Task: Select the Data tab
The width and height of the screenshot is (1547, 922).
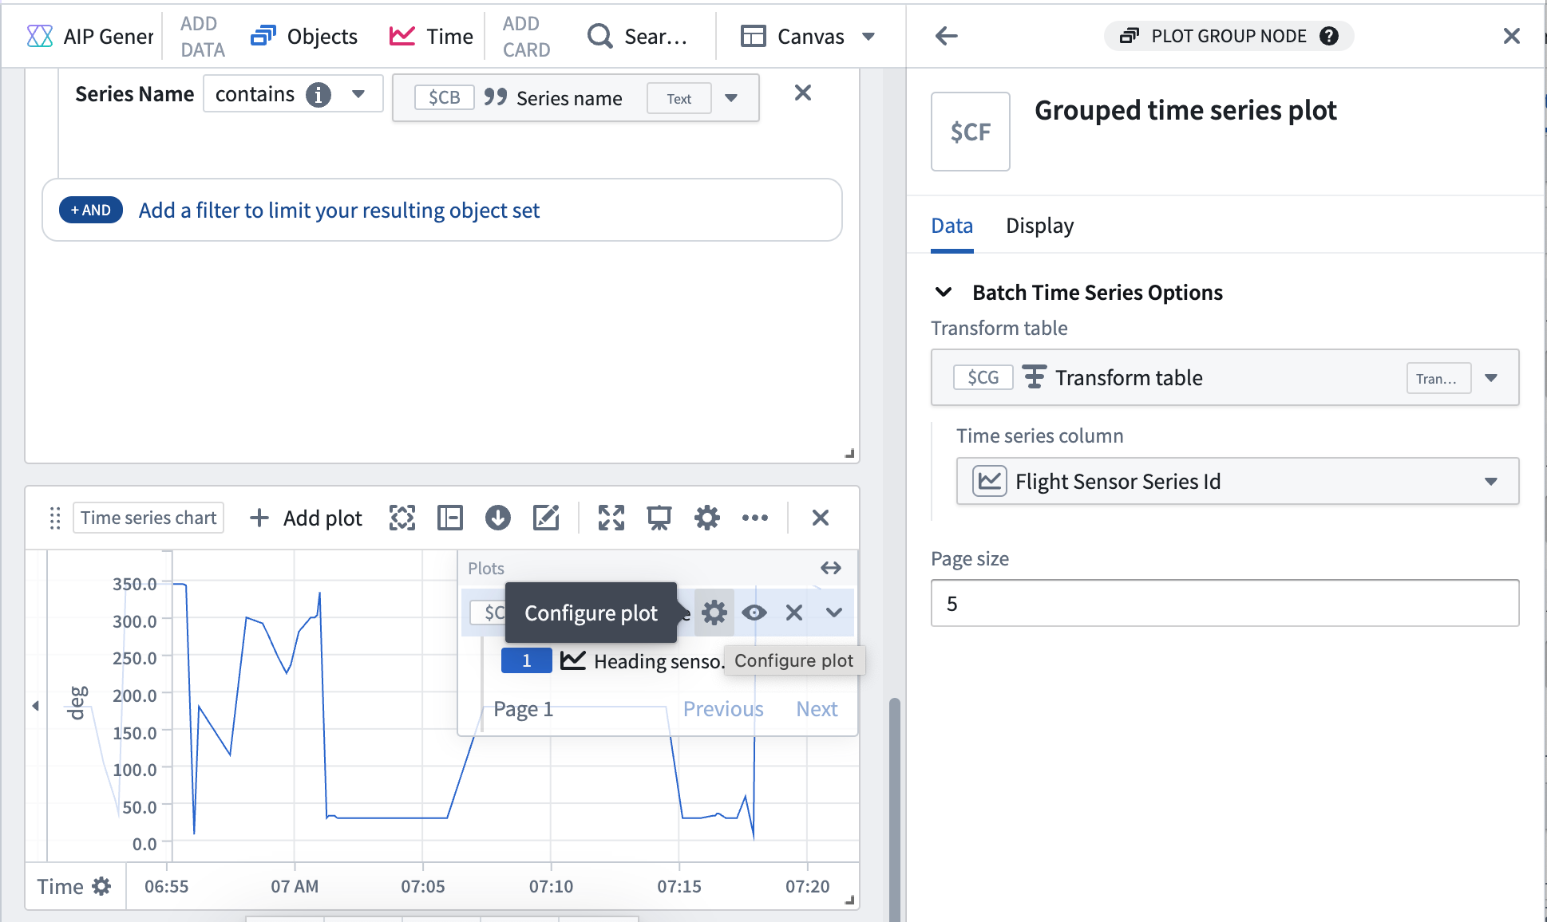Action: click(951, 225)
